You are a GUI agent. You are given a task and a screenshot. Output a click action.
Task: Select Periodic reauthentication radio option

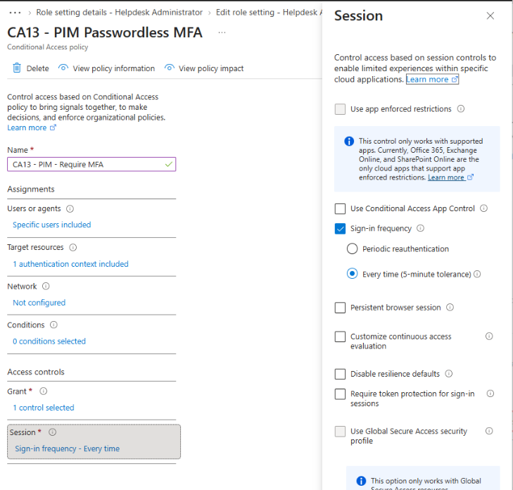(x=352, y=249)
